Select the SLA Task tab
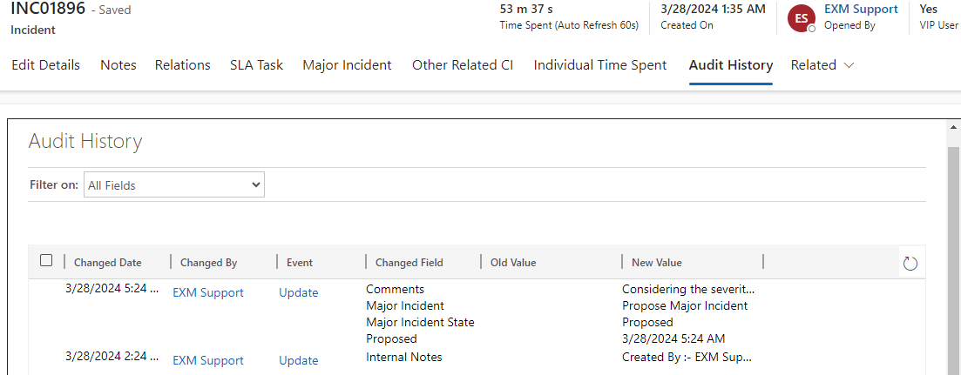961x375 pixels. click(256, 65)
